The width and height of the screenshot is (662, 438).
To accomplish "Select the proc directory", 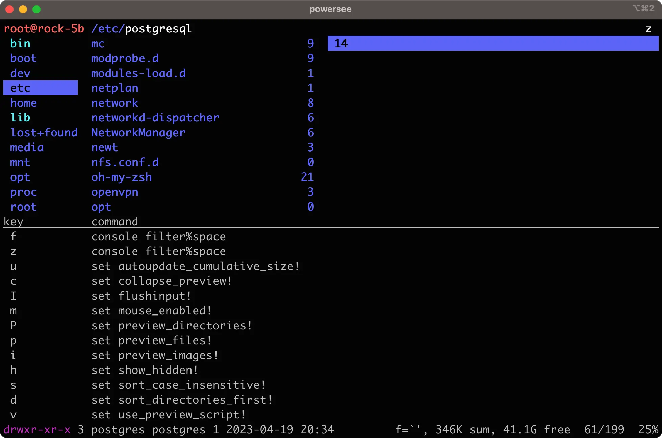I will (x=23, y=192).
